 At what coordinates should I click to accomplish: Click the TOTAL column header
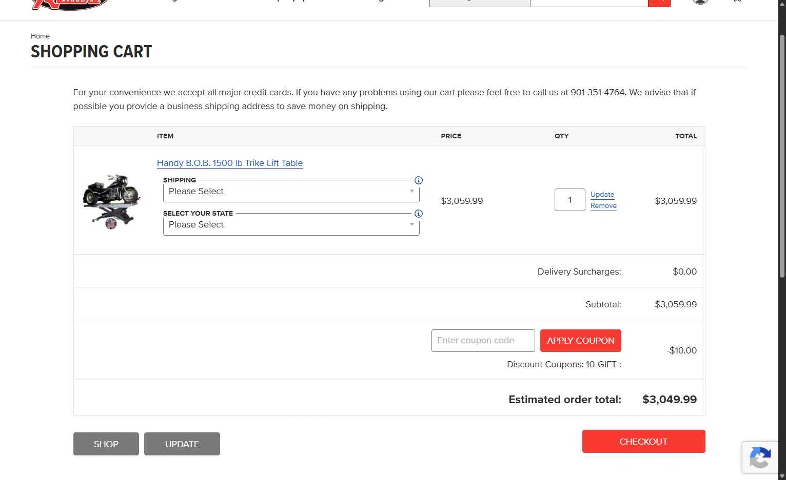686,136
